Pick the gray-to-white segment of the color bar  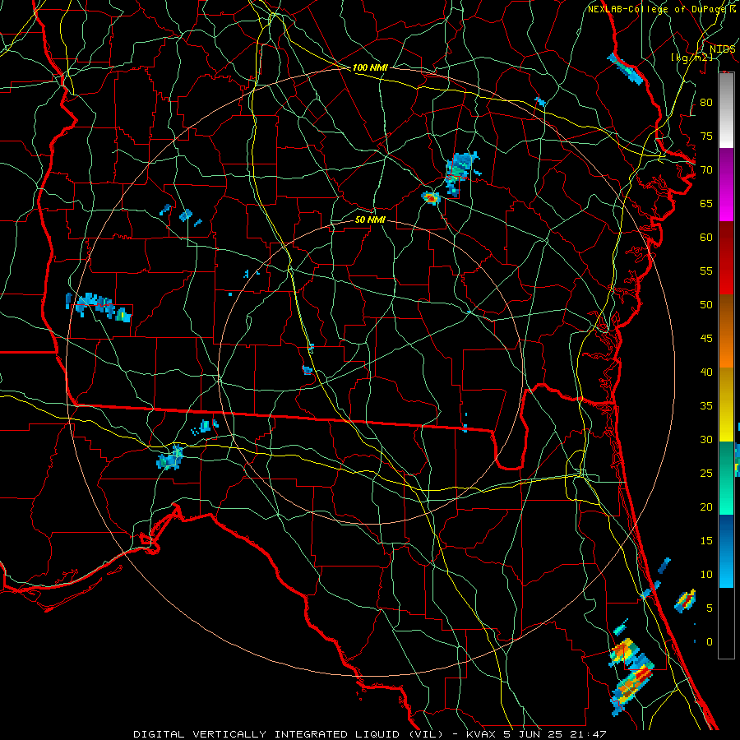pyautogui.click(x=726, y=110)
